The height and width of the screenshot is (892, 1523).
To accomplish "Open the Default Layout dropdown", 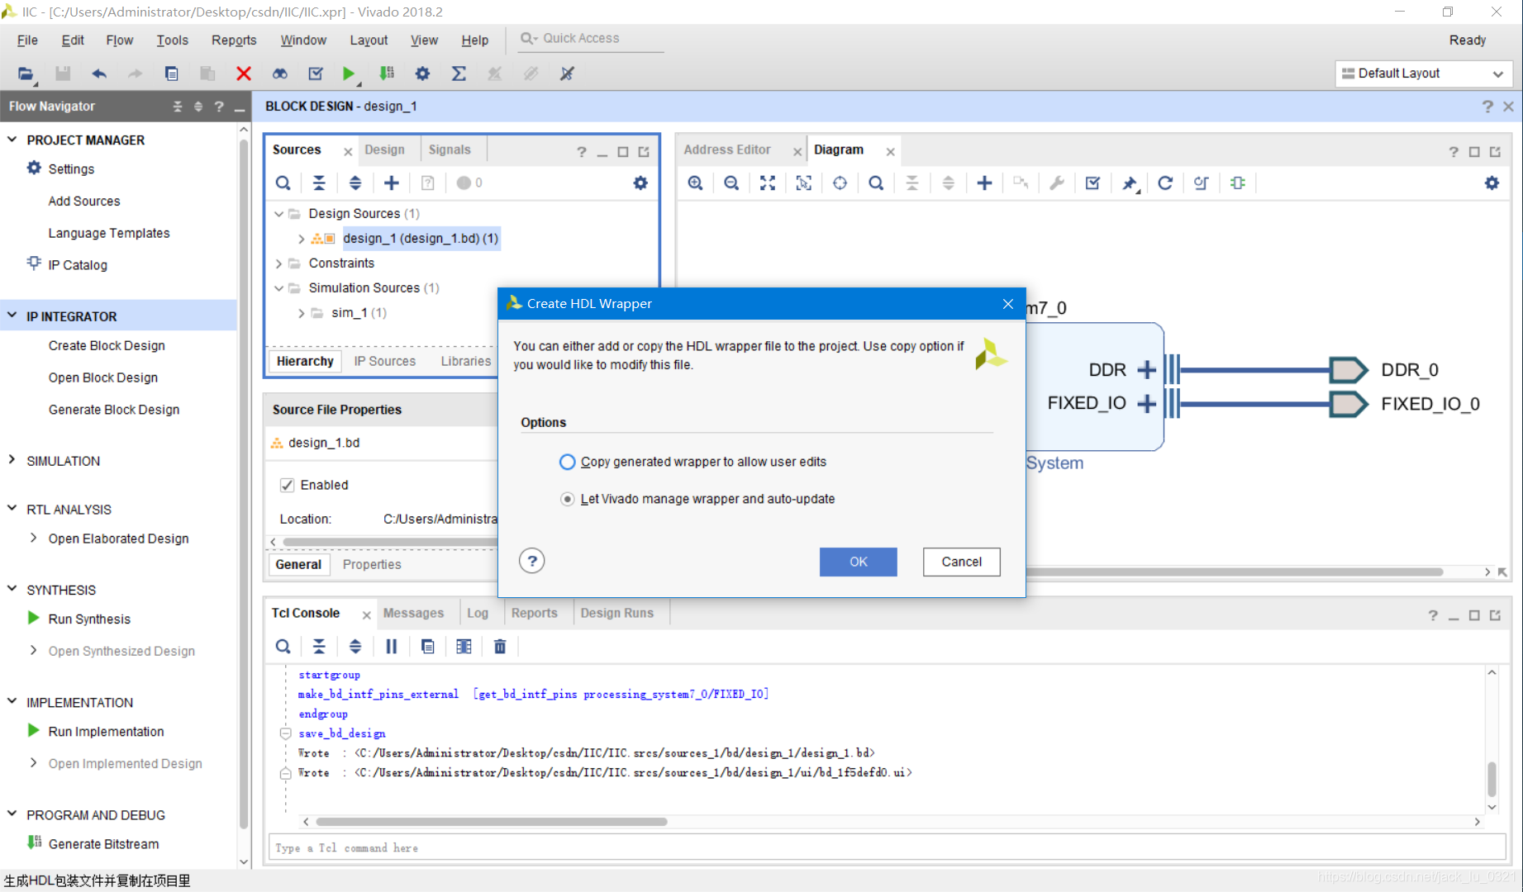I will 1423,74.
